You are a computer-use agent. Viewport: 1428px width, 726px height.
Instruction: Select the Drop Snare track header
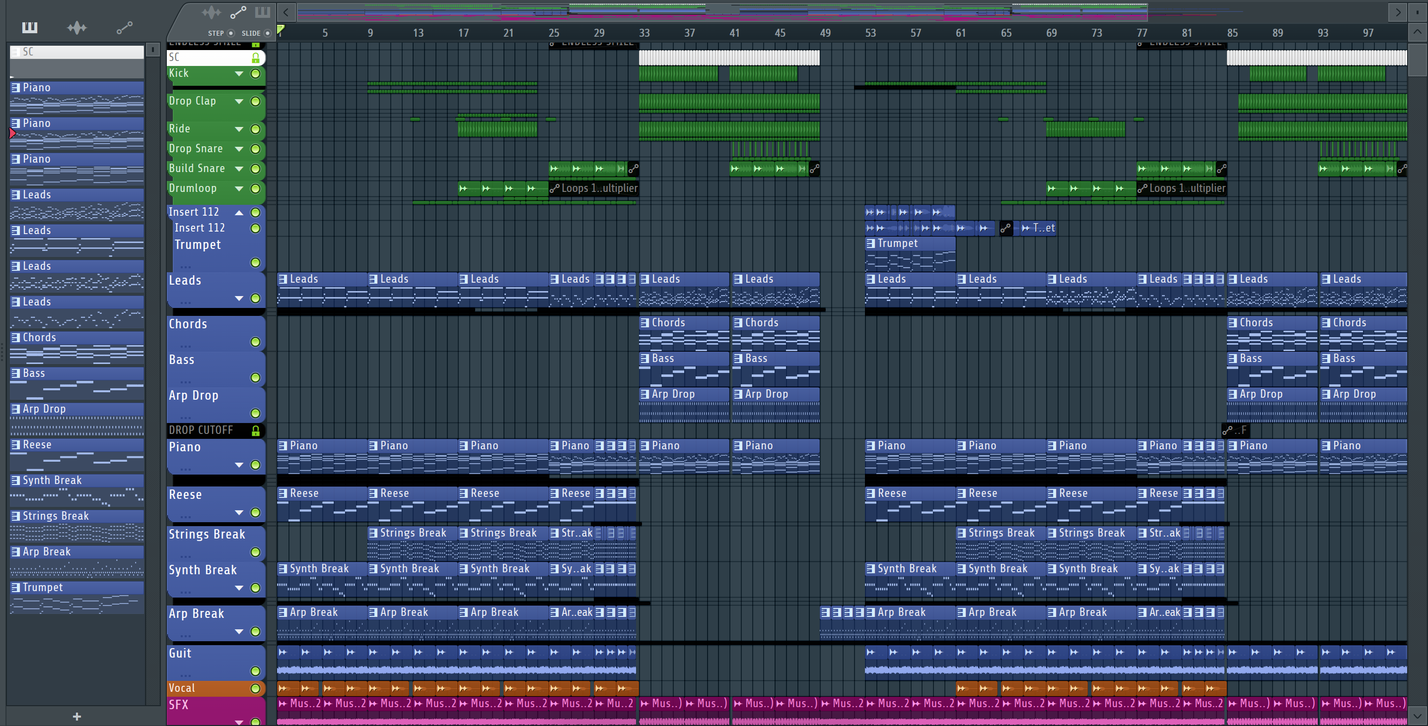pyautogui.click(x=216, y=149)
